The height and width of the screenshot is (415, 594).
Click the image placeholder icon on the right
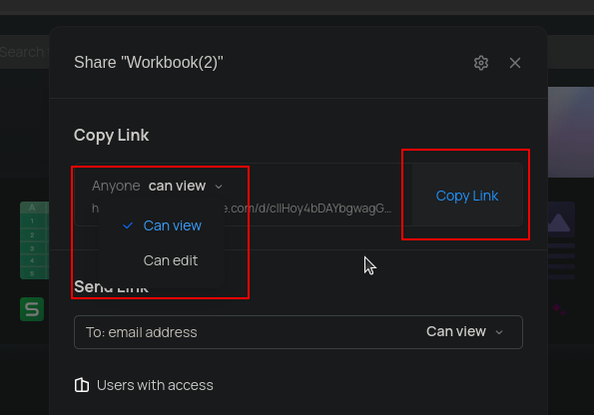tap(561, 220)
